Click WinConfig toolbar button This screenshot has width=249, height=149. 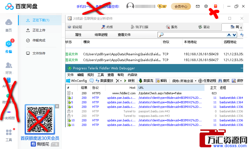[76, 81]
